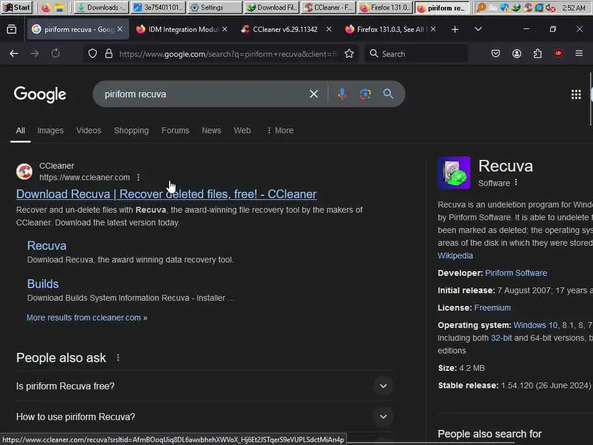Image resolution: width=593 pixels, height=445 pixels.
Task: Open More results from ccleaner.com link
Action: coord(87,318)
